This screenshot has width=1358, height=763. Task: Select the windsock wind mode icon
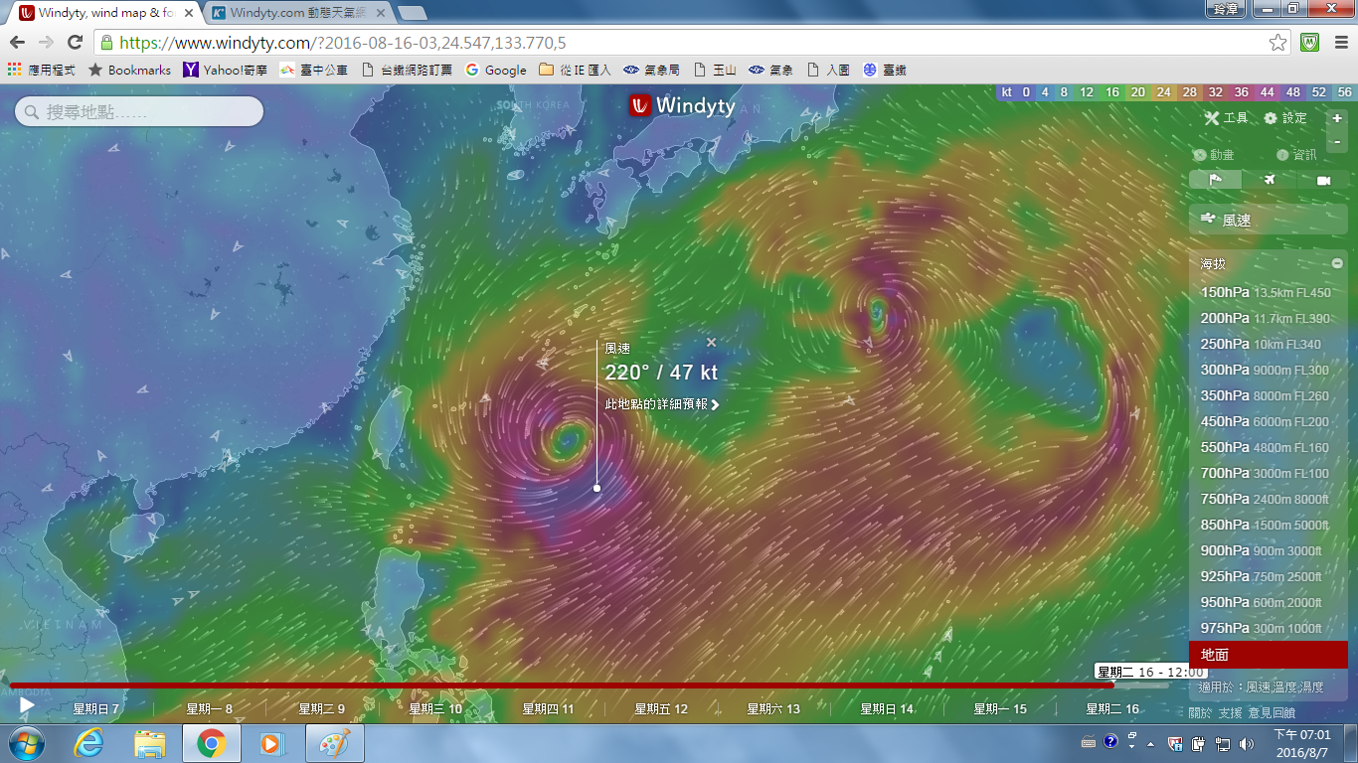[x=1215, y=180]
